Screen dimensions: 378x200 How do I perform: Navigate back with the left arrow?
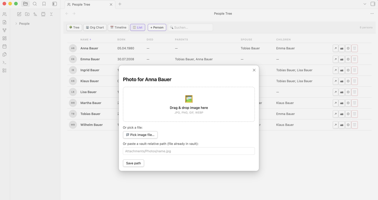point(67,14)
